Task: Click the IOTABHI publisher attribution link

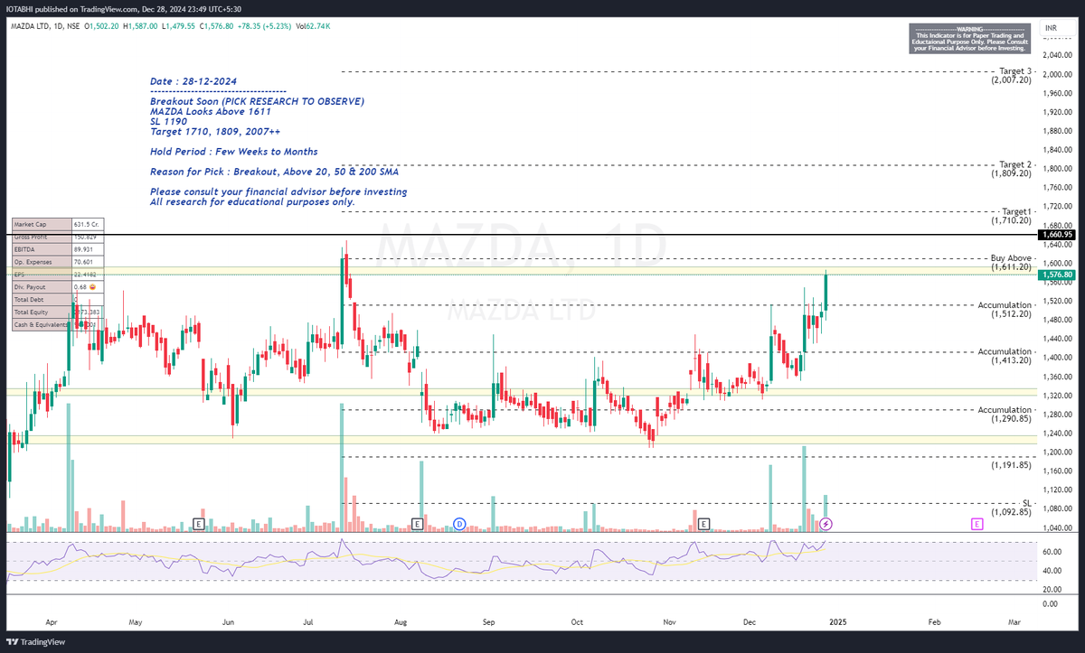Action: point(20,10)
